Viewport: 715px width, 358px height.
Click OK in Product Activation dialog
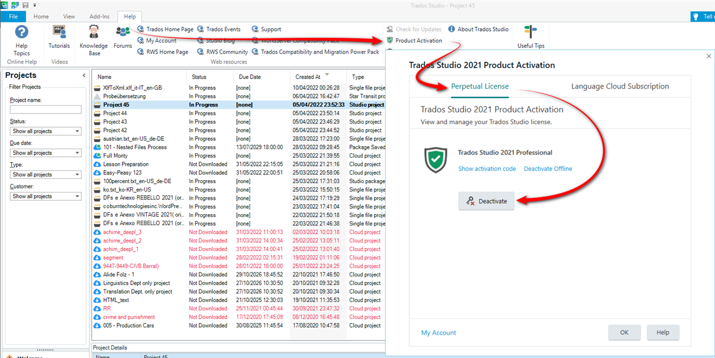click(624, 332)
